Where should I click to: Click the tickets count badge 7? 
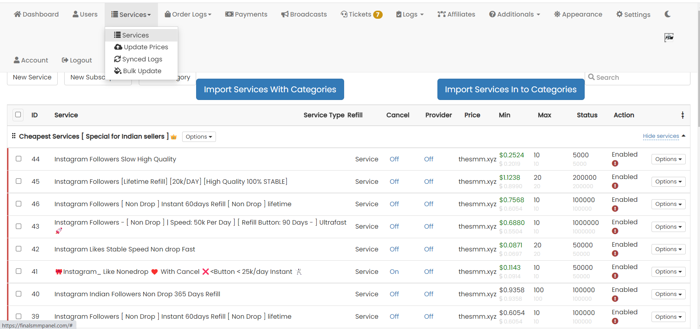(378, 15)
